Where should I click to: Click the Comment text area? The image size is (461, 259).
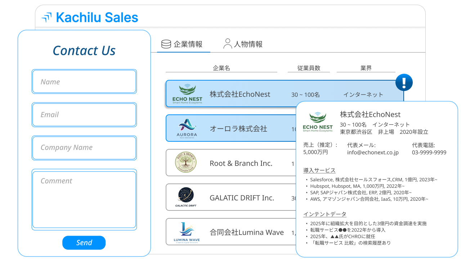pos(84,198)
